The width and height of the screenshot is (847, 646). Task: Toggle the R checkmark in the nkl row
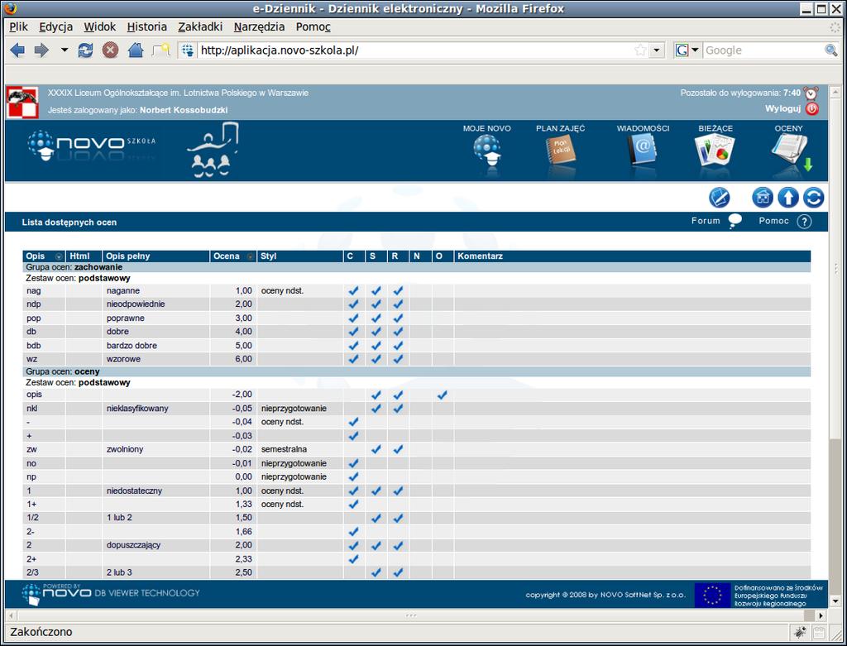pyautogui.click(x=398, y=409)
